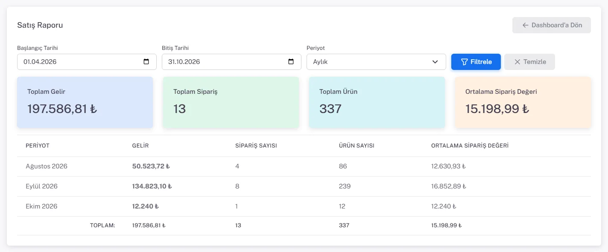Screen dimensions: 608x252
Task: Expand the Periyot dropdown set to Aylık
Action: click(x=376, y=62)
